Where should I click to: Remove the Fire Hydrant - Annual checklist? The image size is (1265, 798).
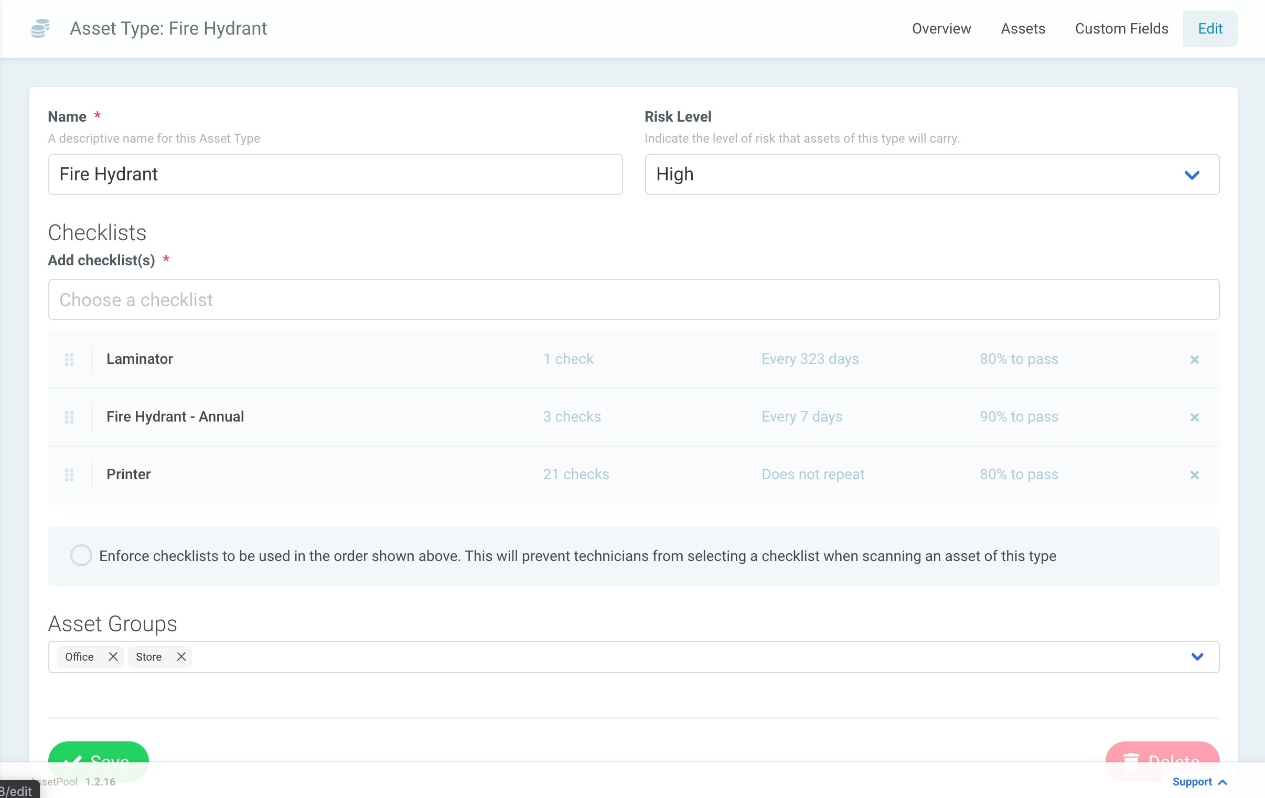[1194, 417]
